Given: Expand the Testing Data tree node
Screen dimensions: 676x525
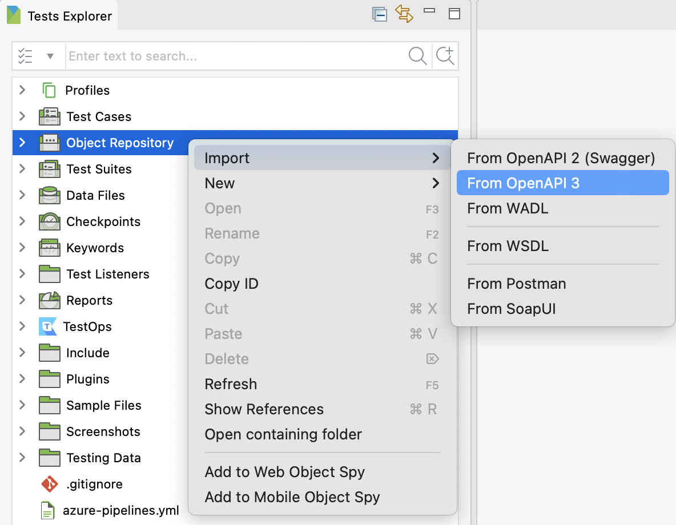Looking at the screenshot, I should click(x=22, y=458).
